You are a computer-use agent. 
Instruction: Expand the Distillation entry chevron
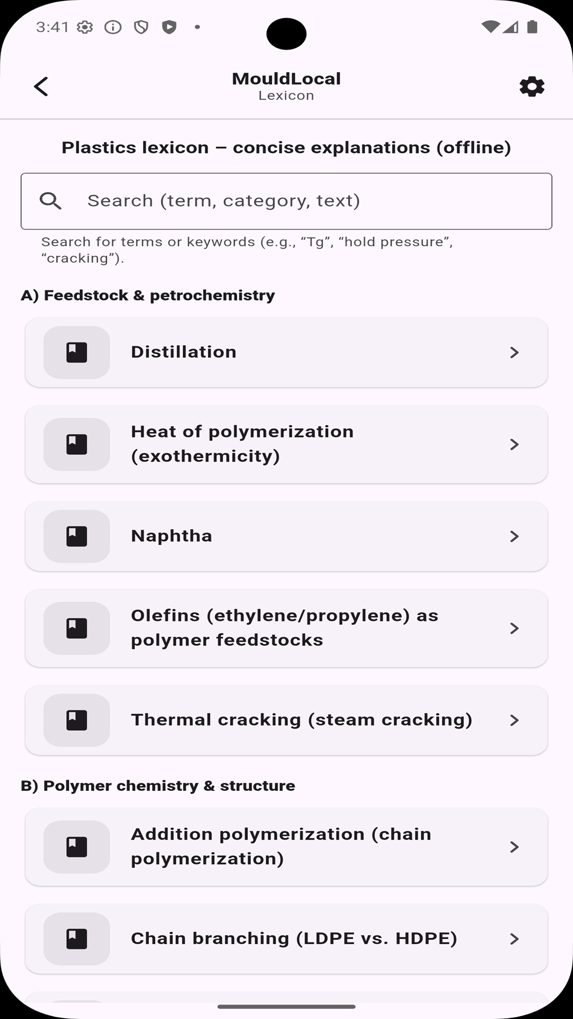tap(514, 352)
